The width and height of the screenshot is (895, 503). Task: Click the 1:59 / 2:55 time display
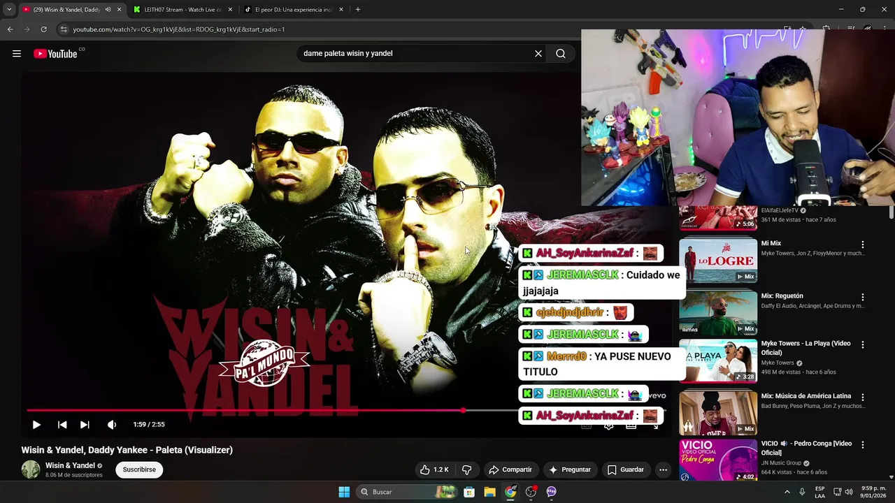[149, 425]
